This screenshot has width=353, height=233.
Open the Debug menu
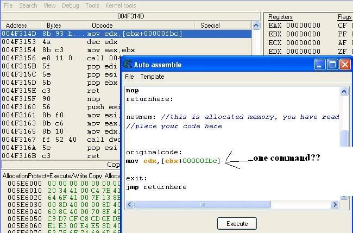tap(70, 5)
